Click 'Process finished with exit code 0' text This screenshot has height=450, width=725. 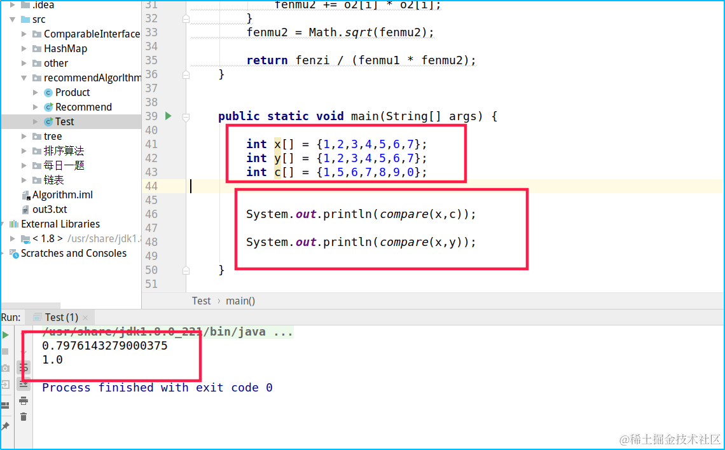pos(157,388)
